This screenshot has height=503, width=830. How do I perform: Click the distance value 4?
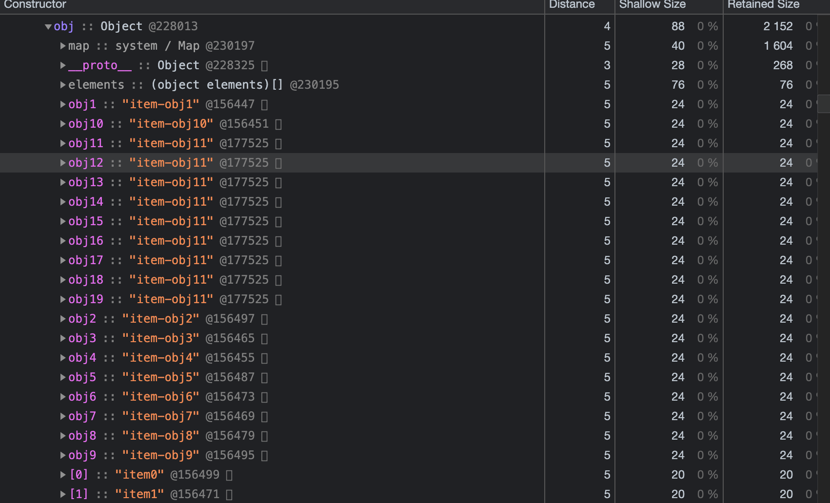click(x=607, y=26)
